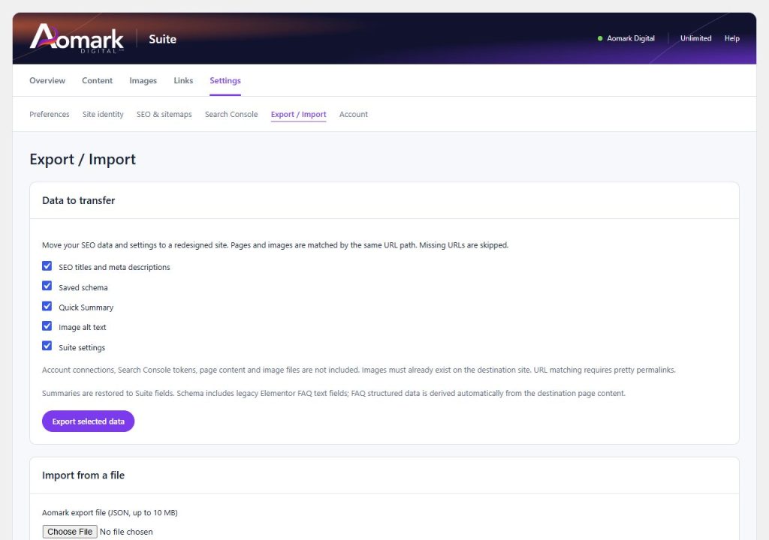This screenshot has height=540, width=769.
Task: Click the Aomark Digital logo
Action: tap(77, 38)
